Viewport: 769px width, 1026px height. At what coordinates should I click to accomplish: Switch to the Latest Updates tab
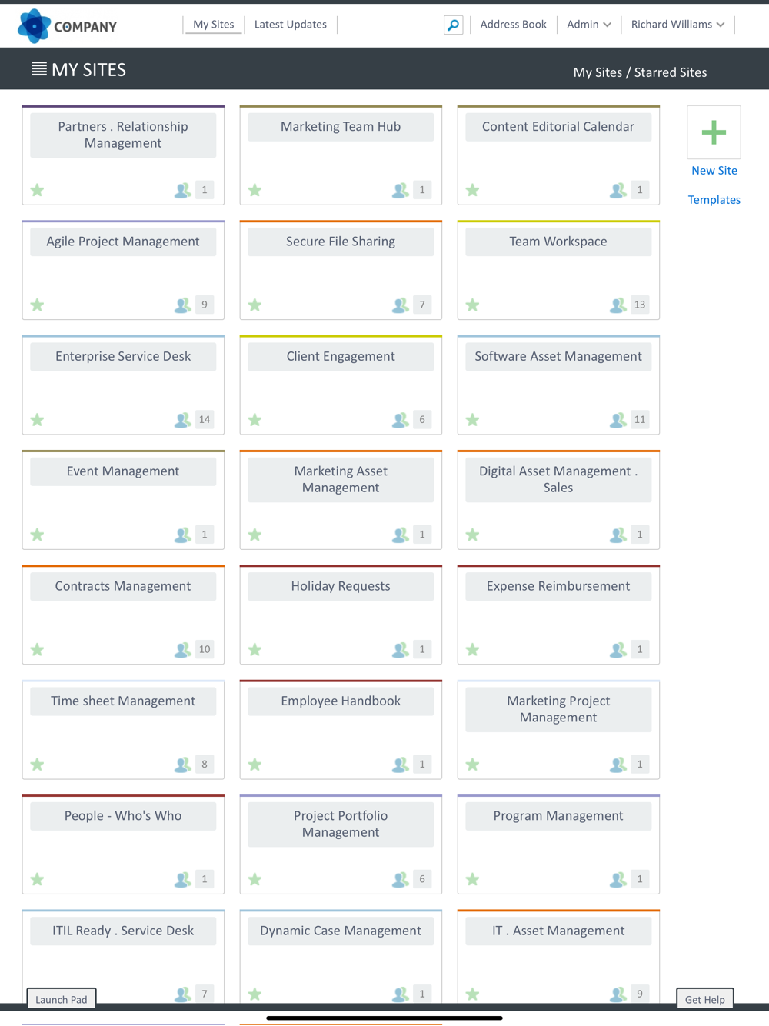click(x=291, y=25)
